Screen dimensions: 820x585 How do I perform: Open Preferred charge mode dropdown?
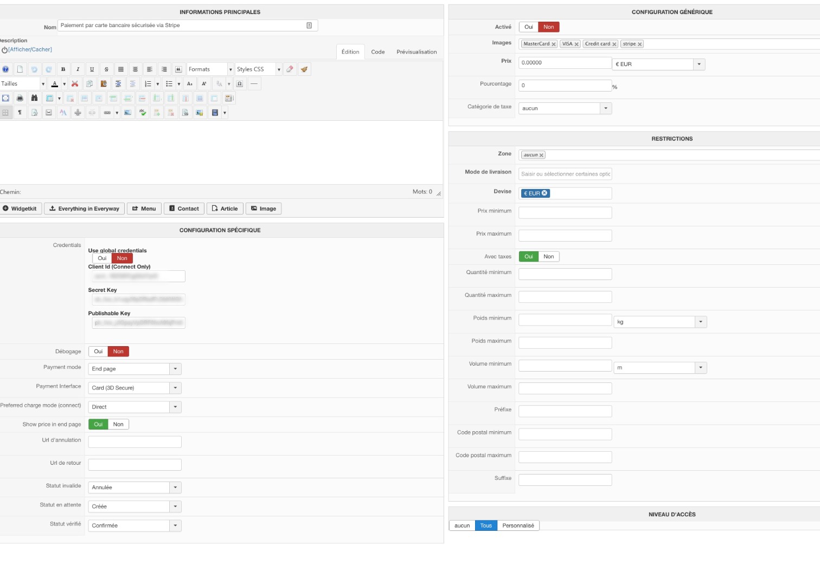(x=134, y=407)
